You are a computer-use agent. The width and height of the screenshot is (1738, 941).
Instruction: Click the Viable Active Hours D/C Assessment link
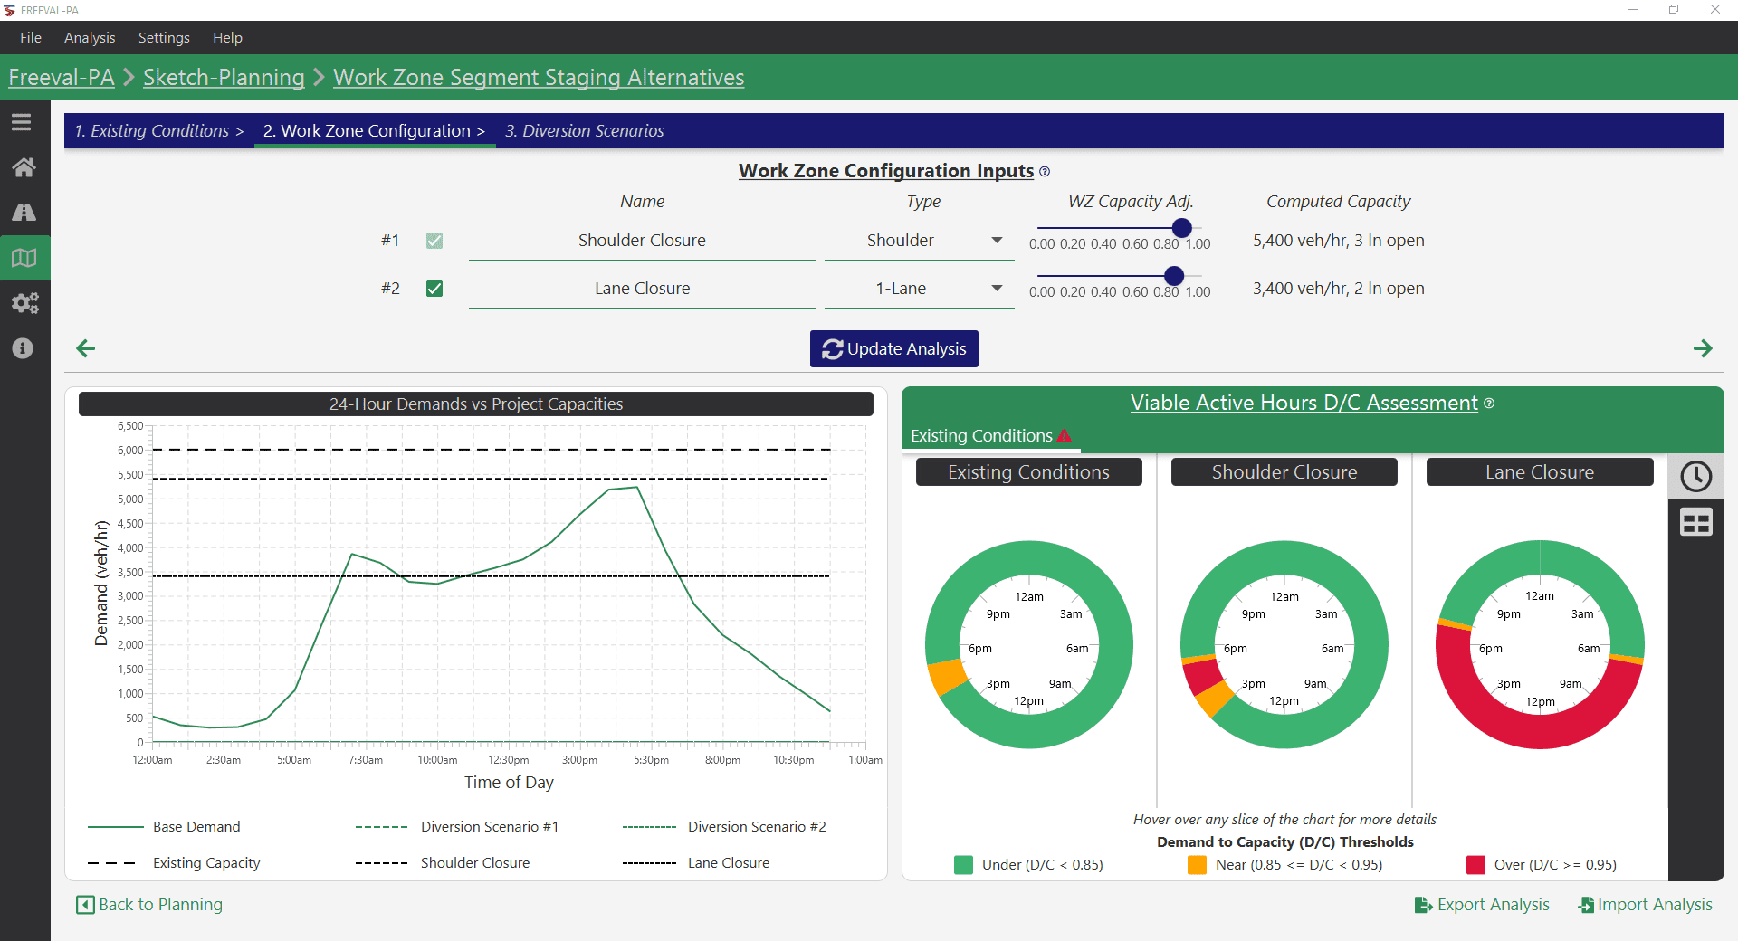[x=1303, y=404]
